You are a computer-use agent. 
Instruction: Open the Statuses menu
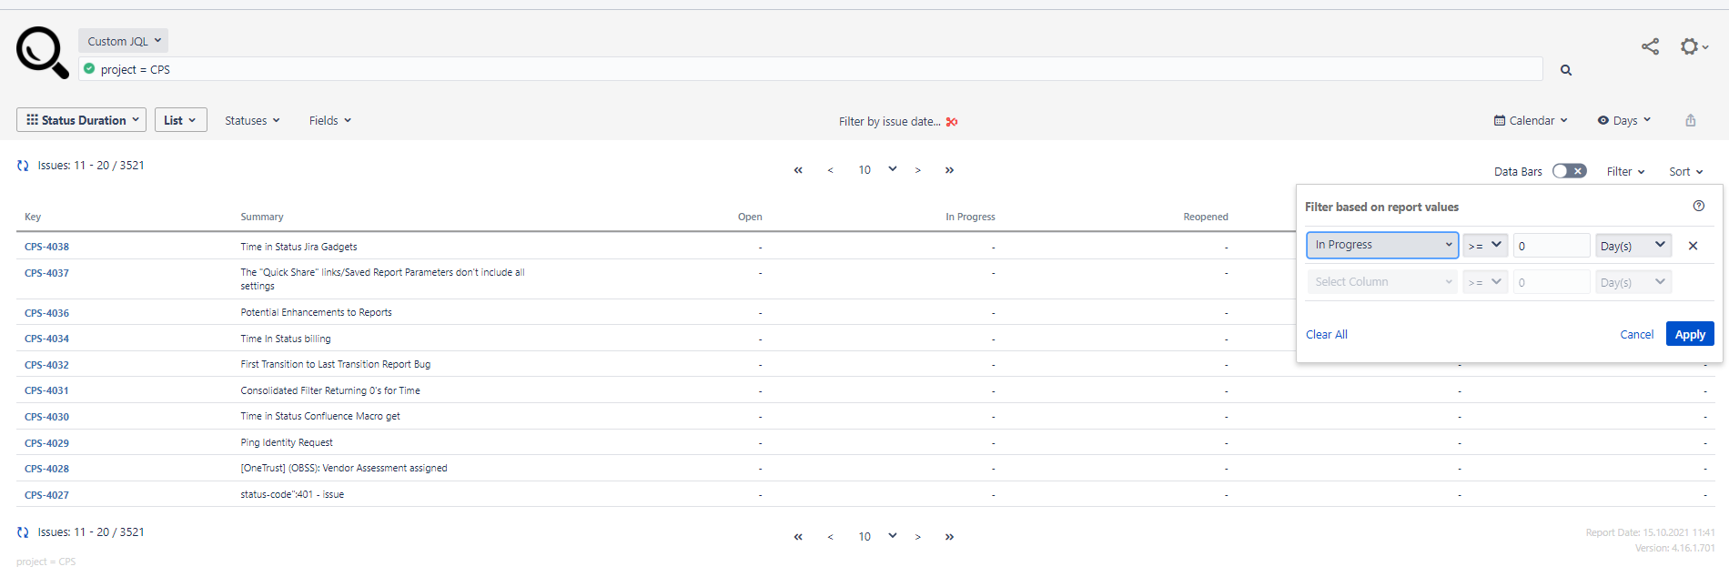pyautogui.click(x=252, y=120)
